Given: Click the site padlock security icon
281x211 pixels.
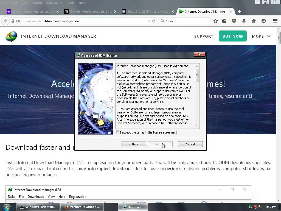Looking at the screenshot, I should coord(13,21).
